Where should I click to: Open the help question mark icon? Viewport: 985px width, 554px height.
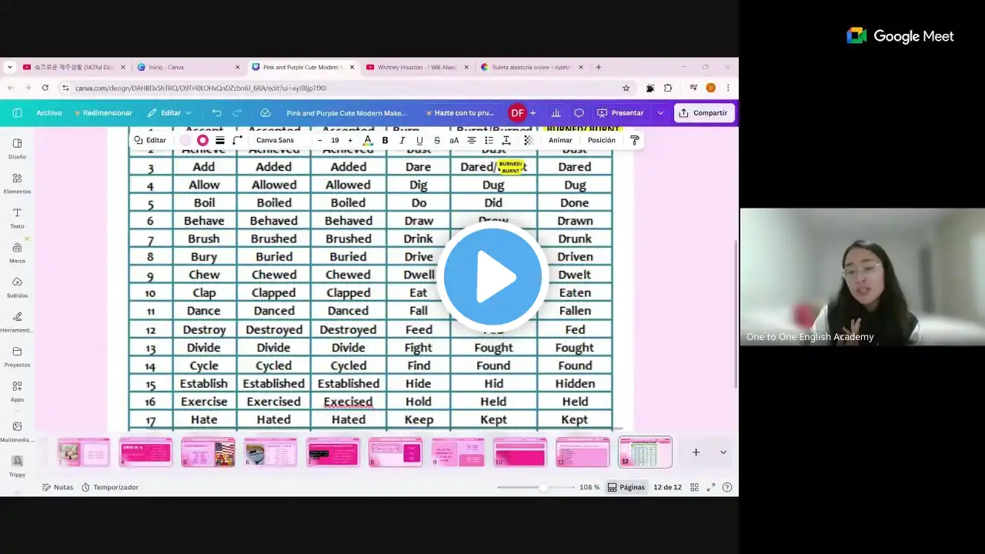click(727, 487)
